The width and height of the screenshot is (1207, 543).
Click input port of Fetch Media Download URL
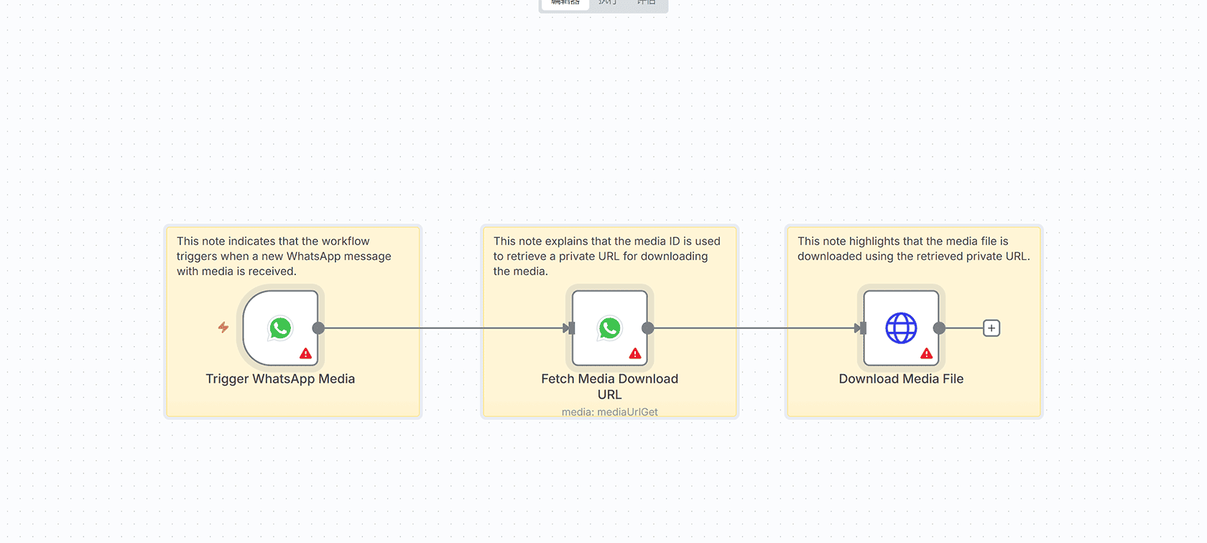(x=571, y=328)
